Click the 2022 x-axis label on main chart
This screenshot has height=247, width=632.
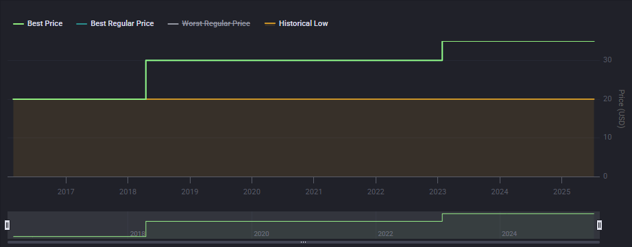pos(376,192)
